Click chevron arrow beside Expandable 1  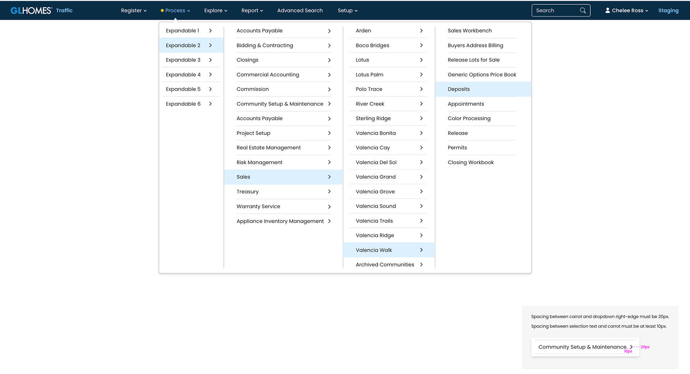[x=210, y=31]
